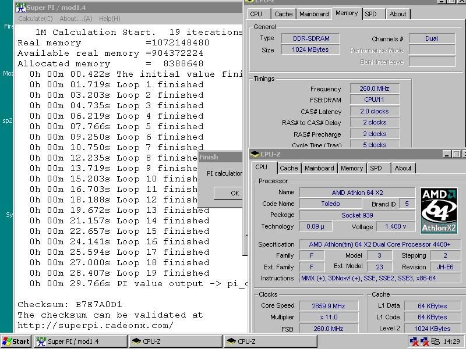Activate Super PI / mod1.4 taskbar button
The height and width of the screenshot is (349, 466).
[x=81, y=341]
